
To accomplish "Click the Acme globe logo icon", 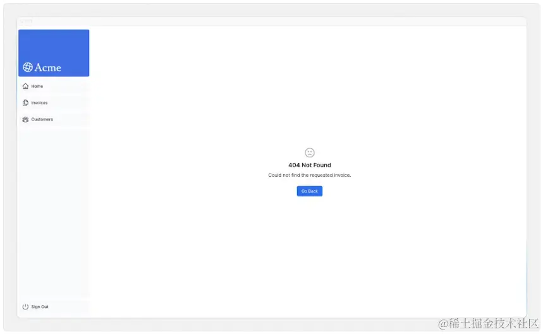I will [x=28, y=67].
